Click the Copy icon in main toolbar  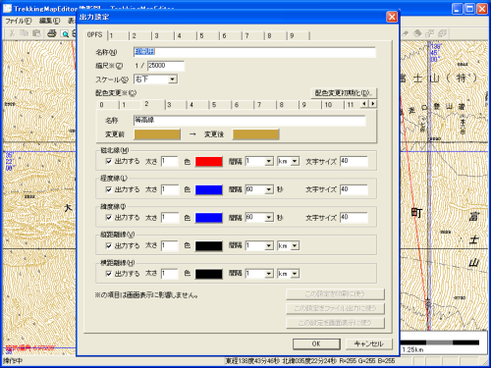pyautogui.click(x=25, y=33)
